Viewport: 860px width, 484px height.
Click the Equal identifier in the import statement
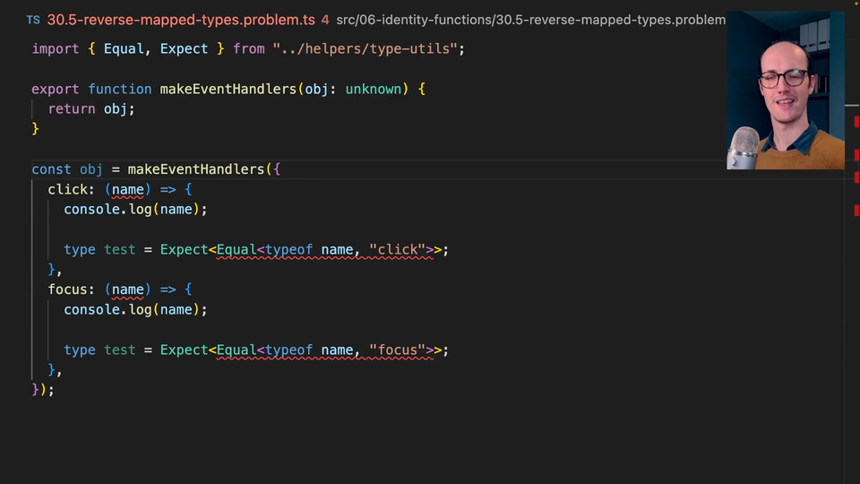tap(124, 48)
